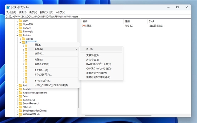
Task: Create a new QWORD (64 ビット) 値(Q)
Action: (101, 69)
